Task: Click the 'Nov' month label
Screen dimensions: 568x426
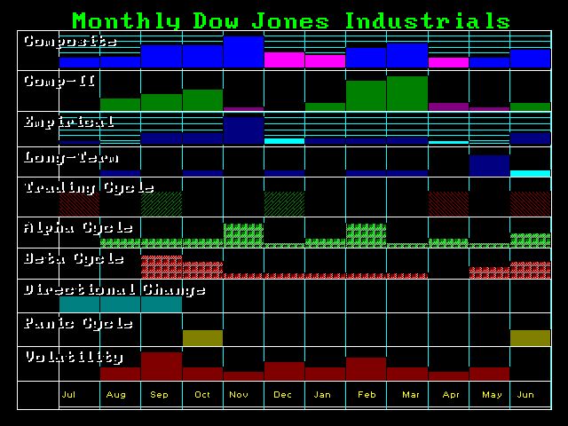Action: (239, 394)
